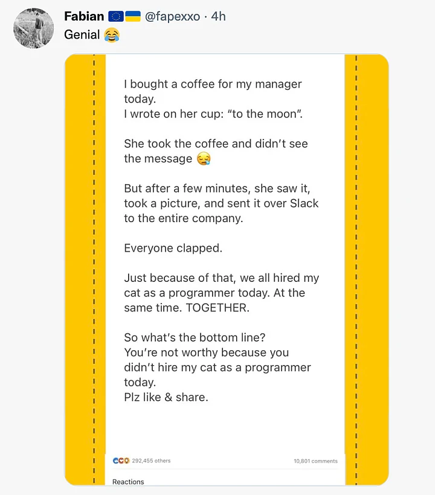This screenshot has width=435, height=495.
Task: Open the 10,801 comments link
Action: (x=315, y=461)
